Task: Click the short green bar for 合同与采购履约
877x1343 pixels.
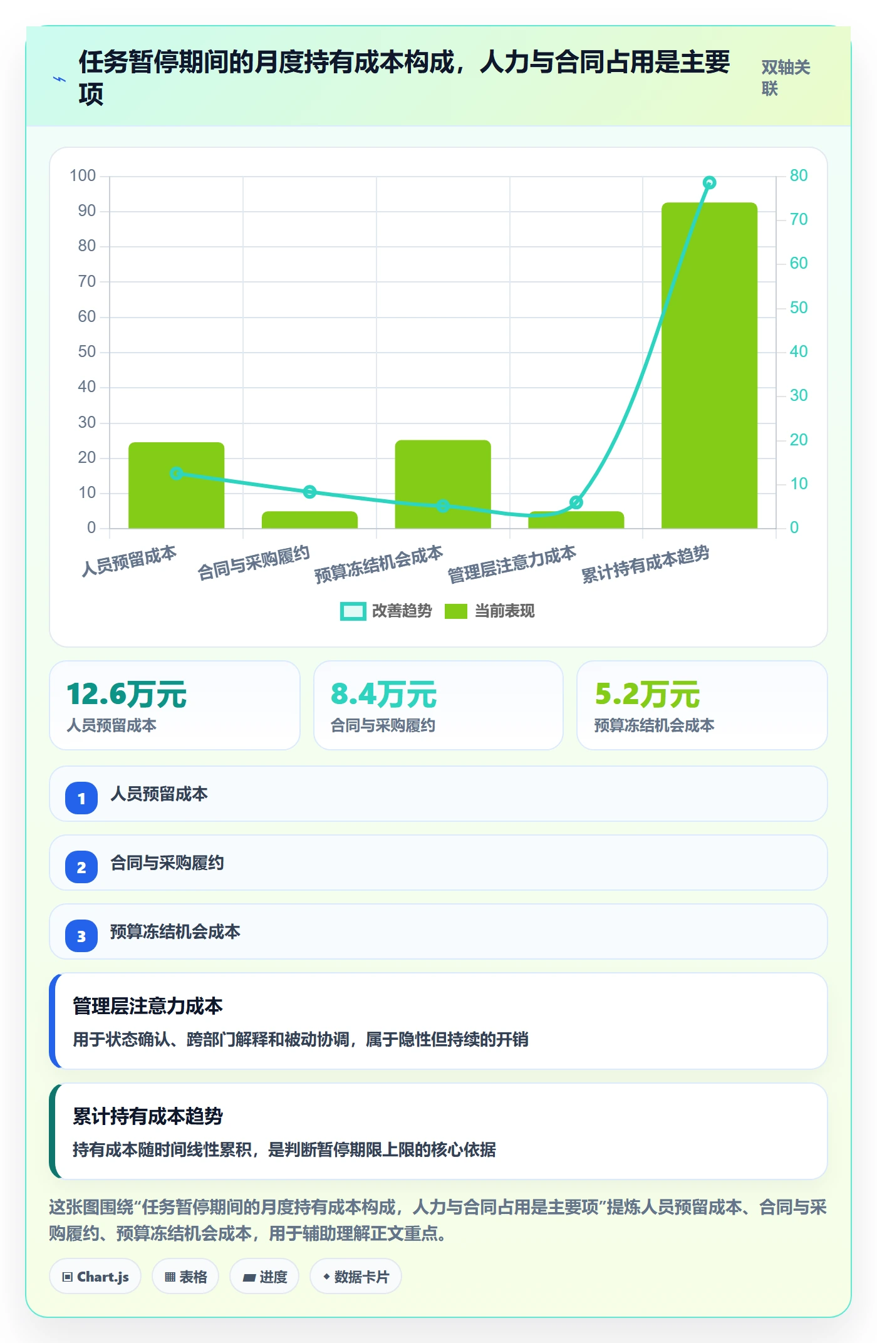Action: coord(309,520)
